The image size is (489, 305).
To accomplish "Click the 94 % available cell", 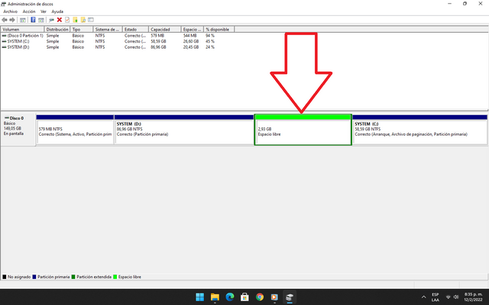I will [210, 36].
